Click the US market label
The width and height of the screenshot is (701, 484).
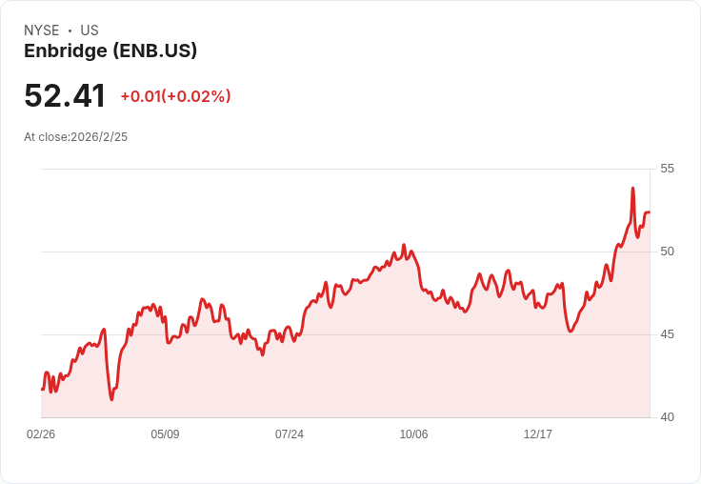click(90, 30)
